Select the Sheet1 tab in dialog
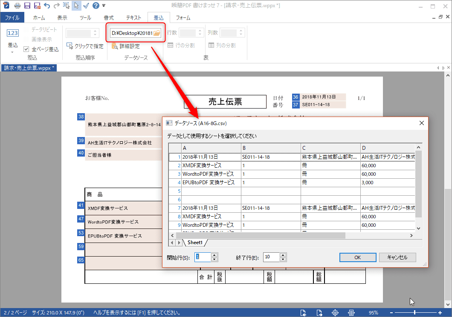This screenshot has width=452, height=317. 195,243
